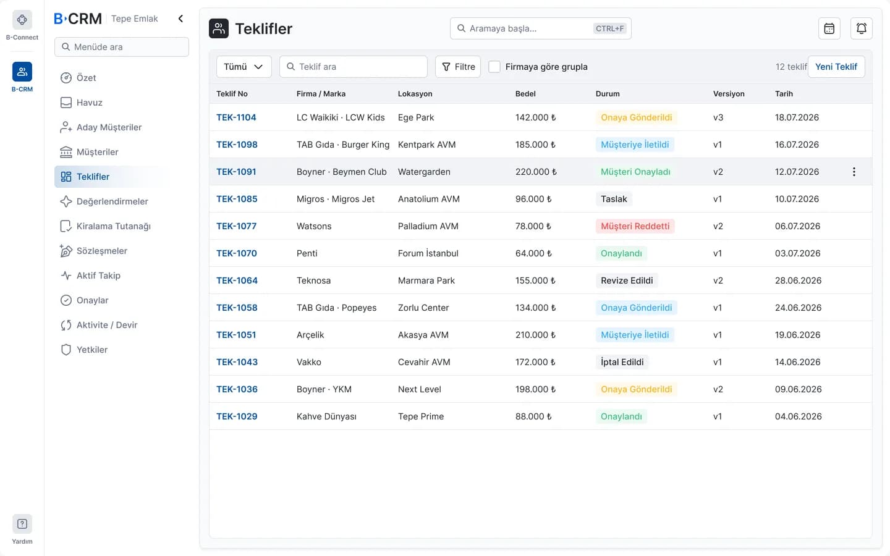Click the Kiralama Tutanağı document icon

(66, 226)
